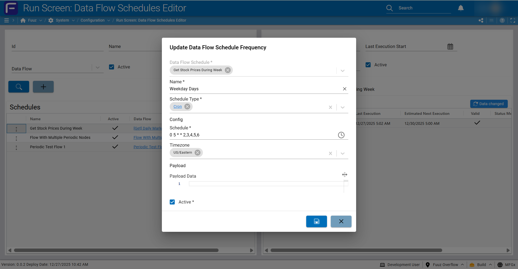Click the Name field containing Weekday Days

point(255,89)
